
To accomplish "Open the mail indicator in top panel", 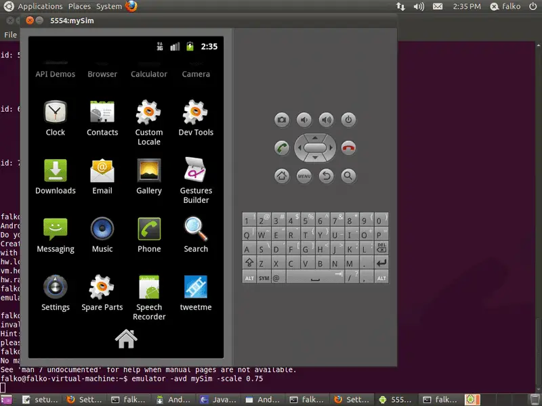I will point(438,6).
